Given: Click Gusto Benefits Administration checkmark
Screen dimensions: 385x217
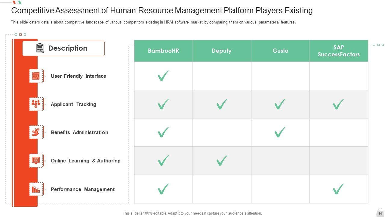Looking at the screenshot, I should click(280, 132).
